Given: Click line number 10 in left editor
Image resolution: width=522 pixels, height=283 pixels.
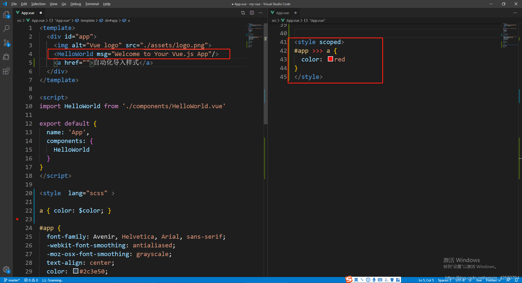Looking at the screenshot, I should point(29,106).
